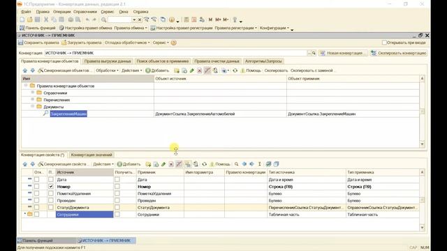
Task: Click the magnifier search icon in properties toolbar
Action: tap(236, 165)
